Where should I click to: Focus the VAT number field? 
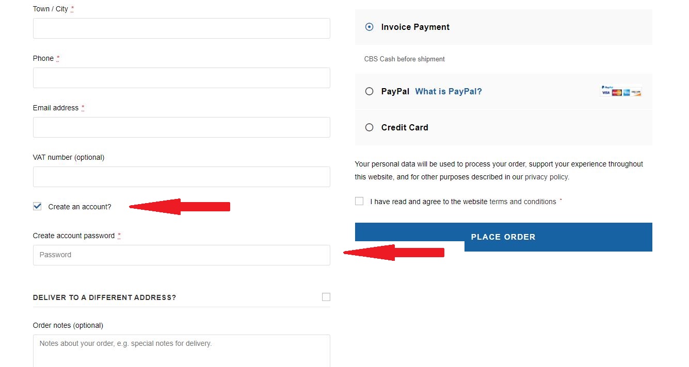[181, 177]
